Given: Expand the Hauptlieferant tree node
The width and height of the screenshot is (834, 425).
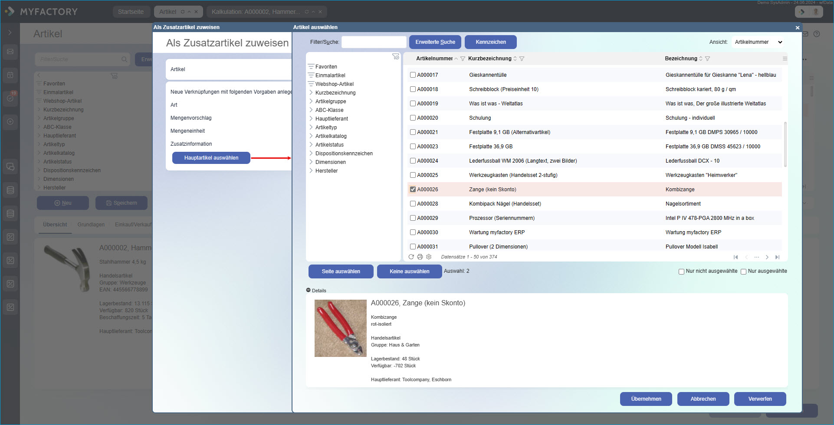Looking at the screenshot, I should (x=311, y=119).
